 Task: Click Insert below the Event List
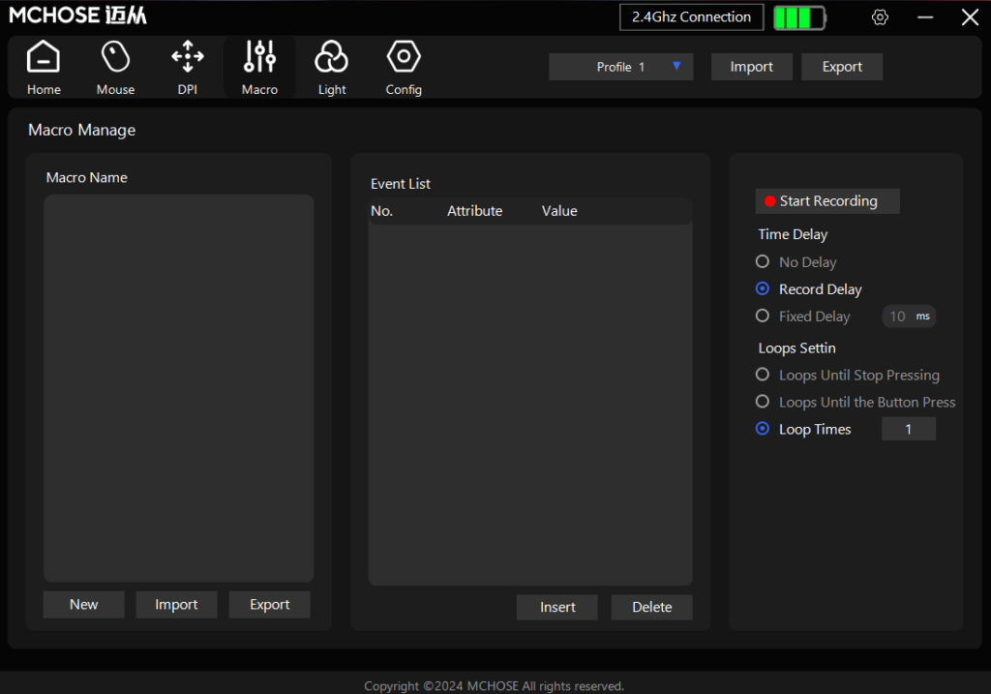(x=557, y=607)
